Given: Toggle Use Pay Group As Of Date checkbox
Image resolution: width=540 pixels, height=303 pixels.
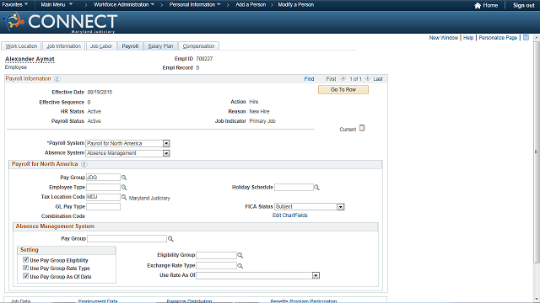Looking at the screenshot, I should coord(26,276).
